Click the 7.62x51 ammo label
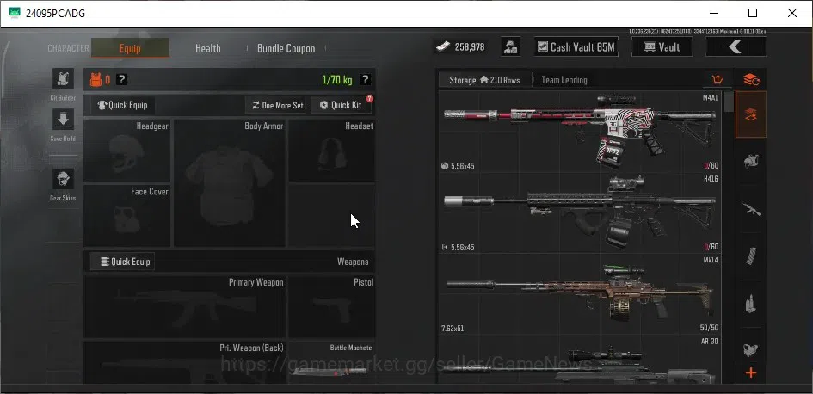The height and width of the screenshot is (394, 813). pyautogui.click(x=453, y=328)
